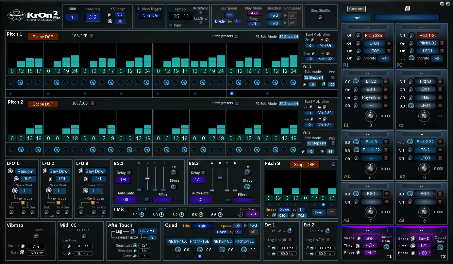This screenshot has width=453, height=264.
Task: Click the Pitch 3 Lag knob beside 536
Action: (x=274, y=215)
